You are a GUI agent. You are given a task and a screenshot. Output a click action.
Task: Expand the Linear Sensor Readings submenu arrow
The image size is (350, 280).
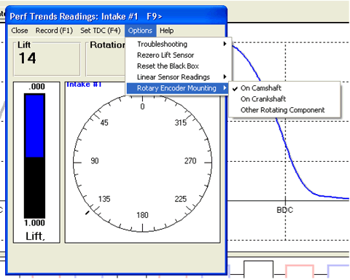[225, 77]
